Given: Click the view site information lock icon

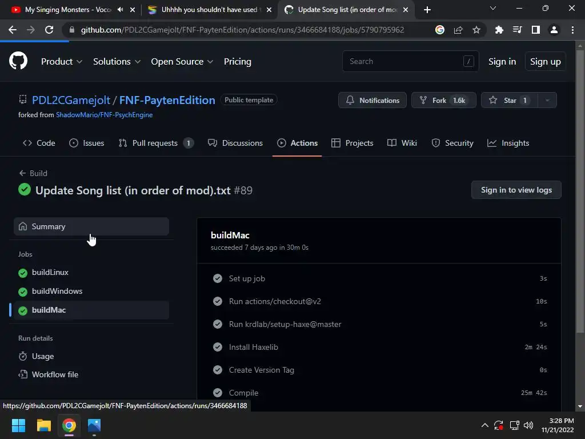Looking at the screenshot, I should [x=71, y=30].
